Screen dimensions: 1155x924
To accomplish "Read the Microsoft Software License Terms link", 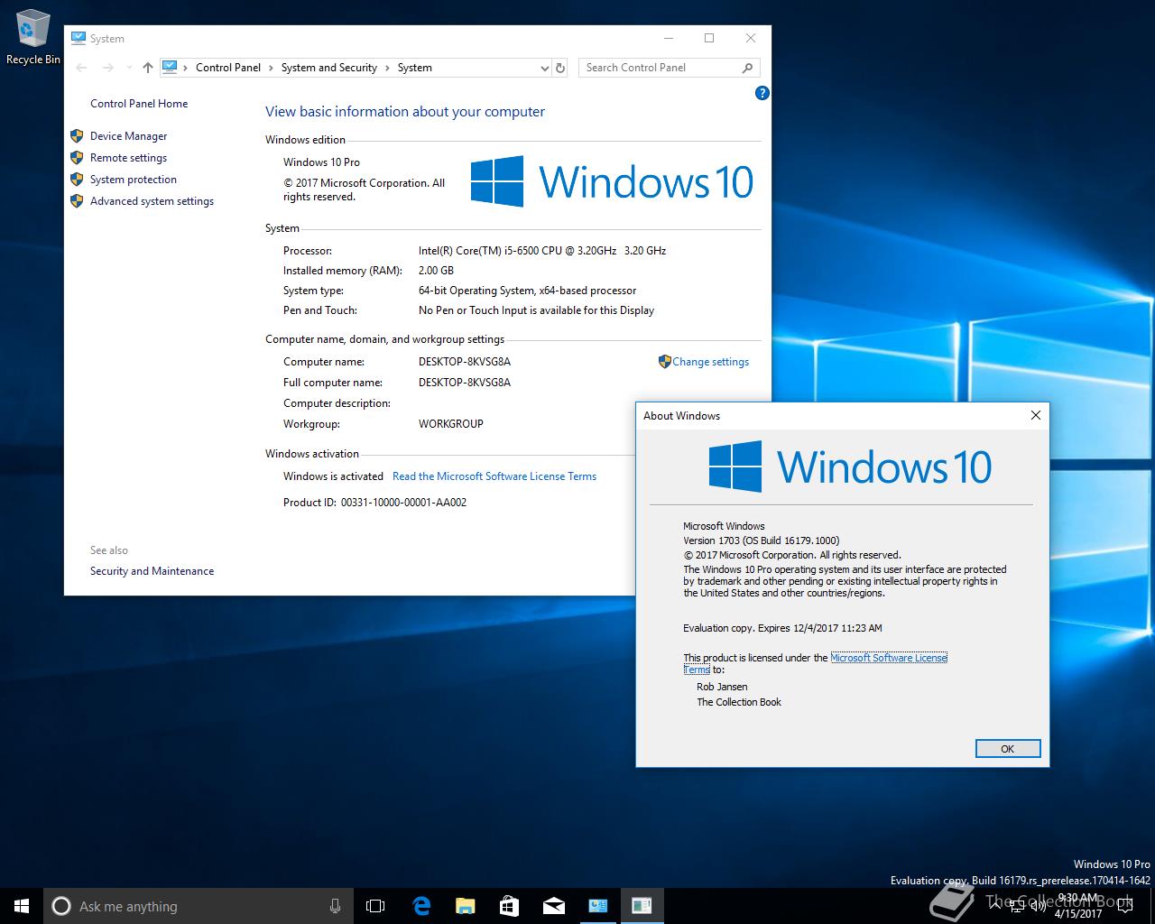I will coord(494,476).
